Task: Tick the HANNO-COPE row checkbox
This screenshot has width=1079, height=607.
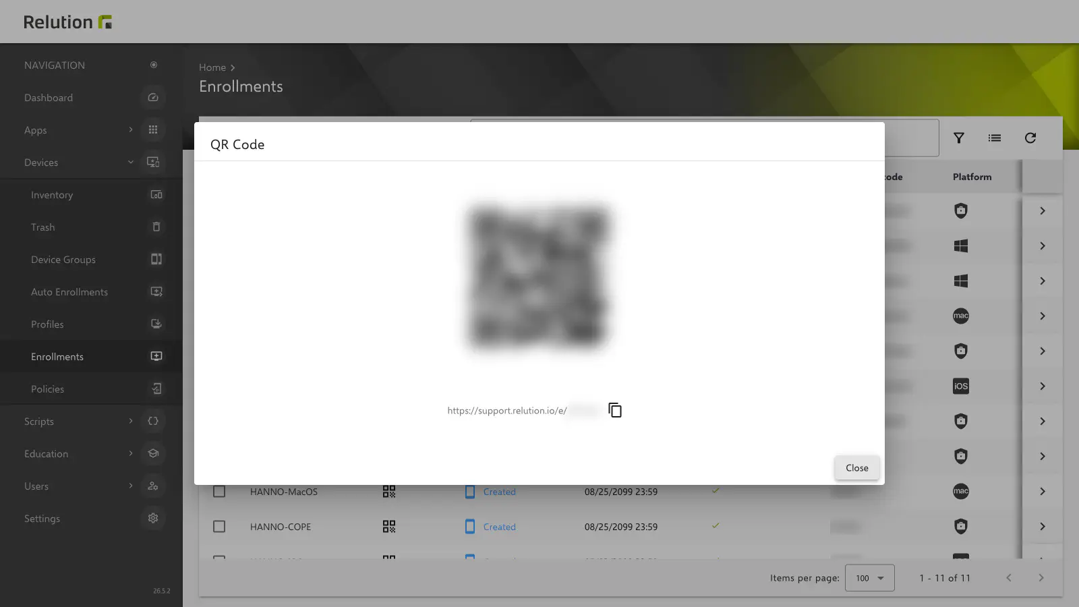Action: (x=219, y=527)
